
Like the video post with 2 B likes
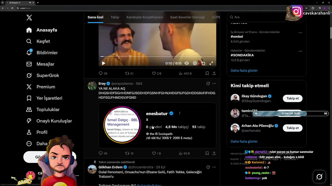[x=157, y=73]
